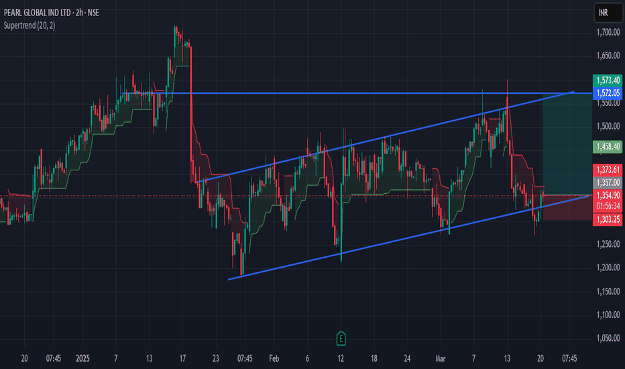Select the upper blue channel trendline
The image size is (625, 369).
tap(385, 138)
